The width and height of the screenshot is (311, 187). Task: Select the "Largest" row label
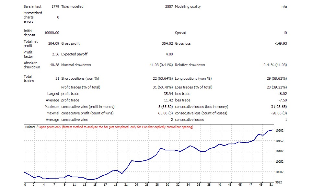point(53,94)
